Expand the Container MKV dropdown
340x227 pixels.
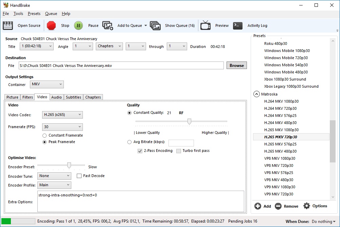tap(47, 84)
